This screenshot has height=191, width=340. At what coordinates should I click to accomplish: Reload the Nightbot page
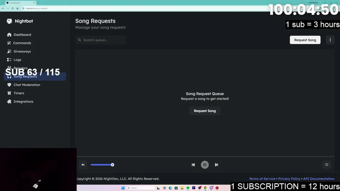[x=12, y=8]
